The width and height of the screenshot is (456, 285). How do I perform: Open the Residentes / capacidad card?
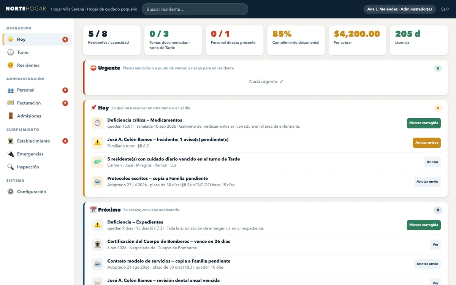point(112,40)
